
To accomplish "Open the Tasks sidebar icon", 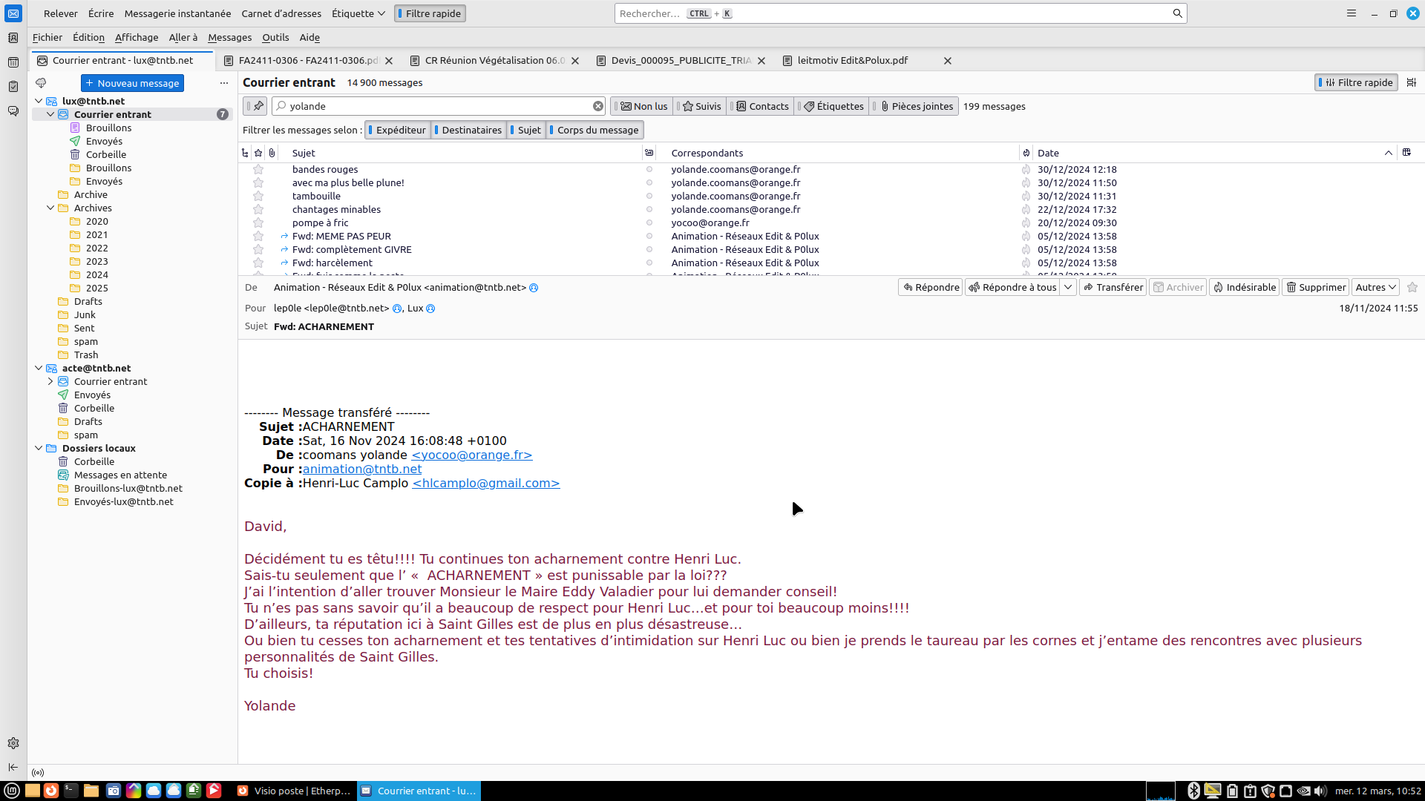I will [13, 87].
